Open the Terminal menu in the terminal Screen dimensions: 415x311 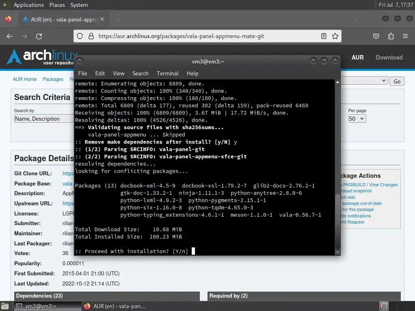pos(168,73)
